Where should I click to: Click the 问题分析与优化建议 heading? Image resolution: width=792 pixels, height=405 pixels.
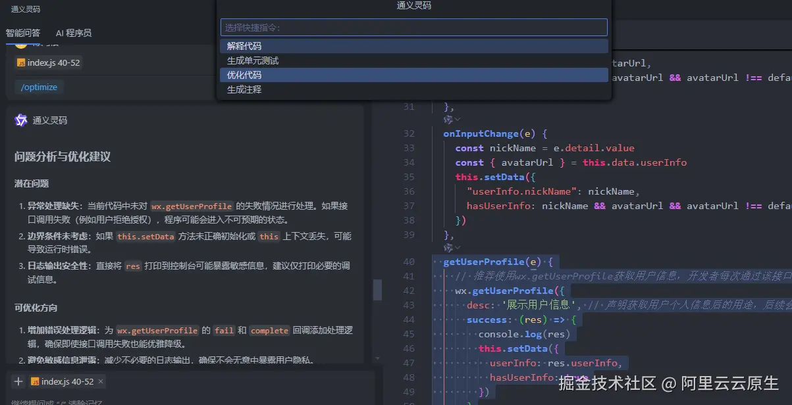(63, 156)
